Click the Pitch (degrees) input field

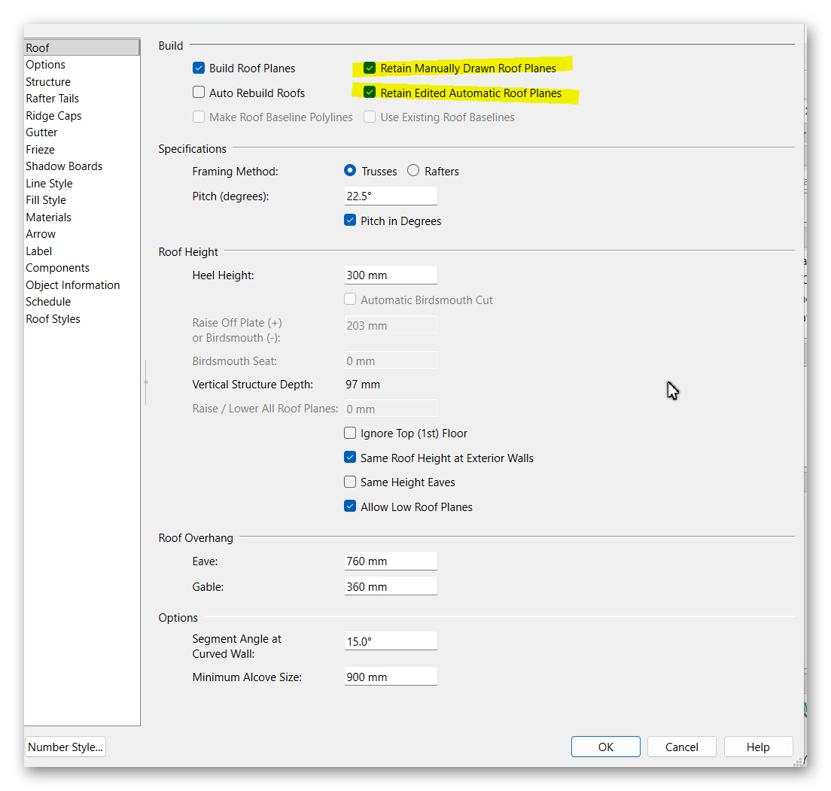390,196
